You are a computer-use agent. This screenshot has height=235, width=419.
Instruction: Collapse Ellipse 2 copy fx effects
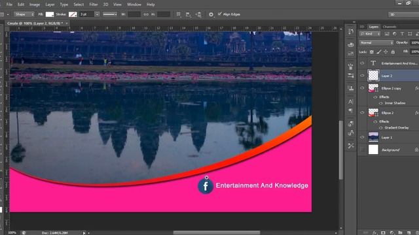417,88
